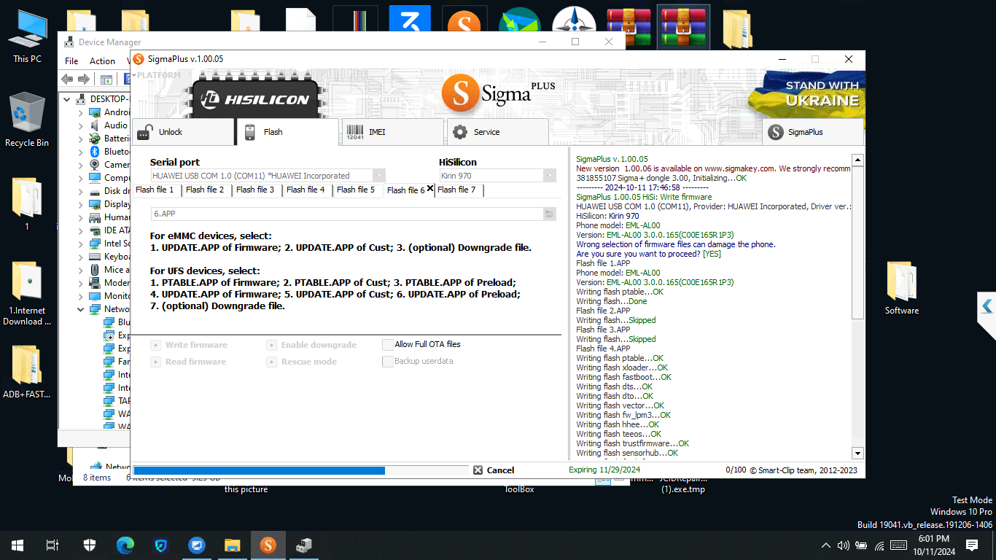The image size is (996, 560).
Task: Click the Sigma Plus logo
Action: coord(499,93)
